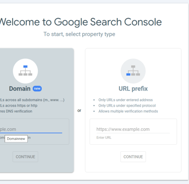Click "To start, select property type" subtitle
Viewport: 189px width, 184px height.
[x=79, y=34]
